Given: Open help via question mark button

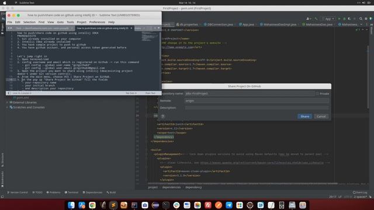Looking at the screenshot, I should 162,116.
